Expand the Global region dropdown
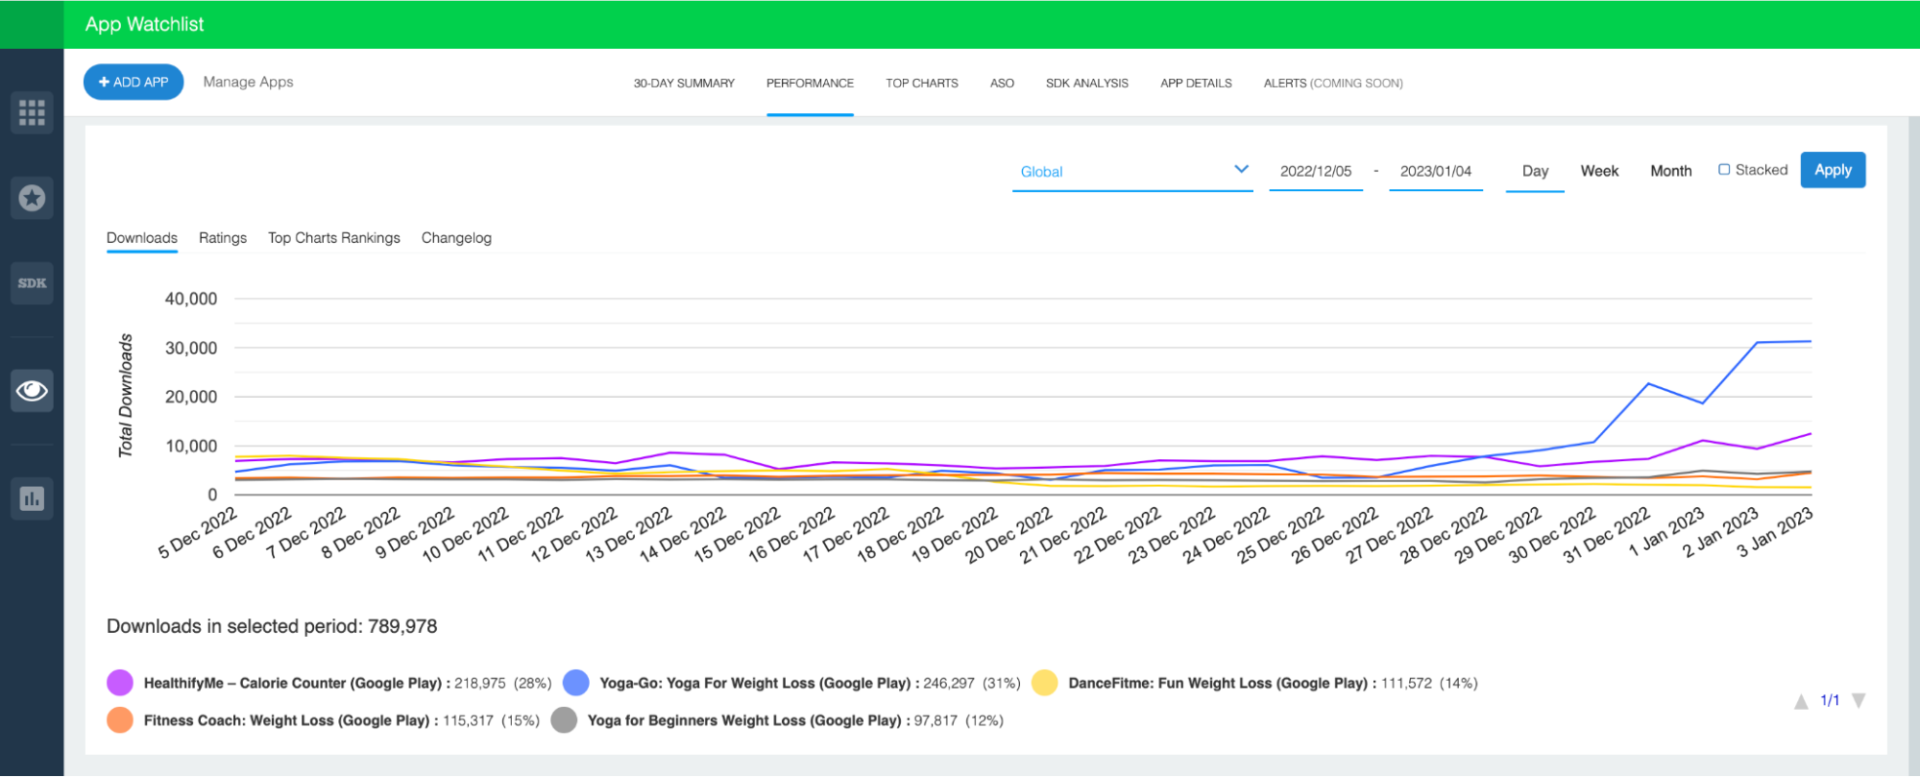1920x777 pixels. point(1132,171)
